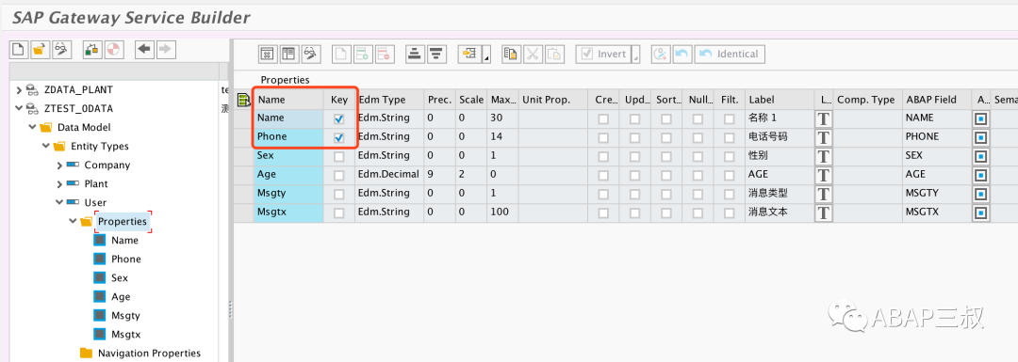Select the Phone property in tree

click(126, 259)
